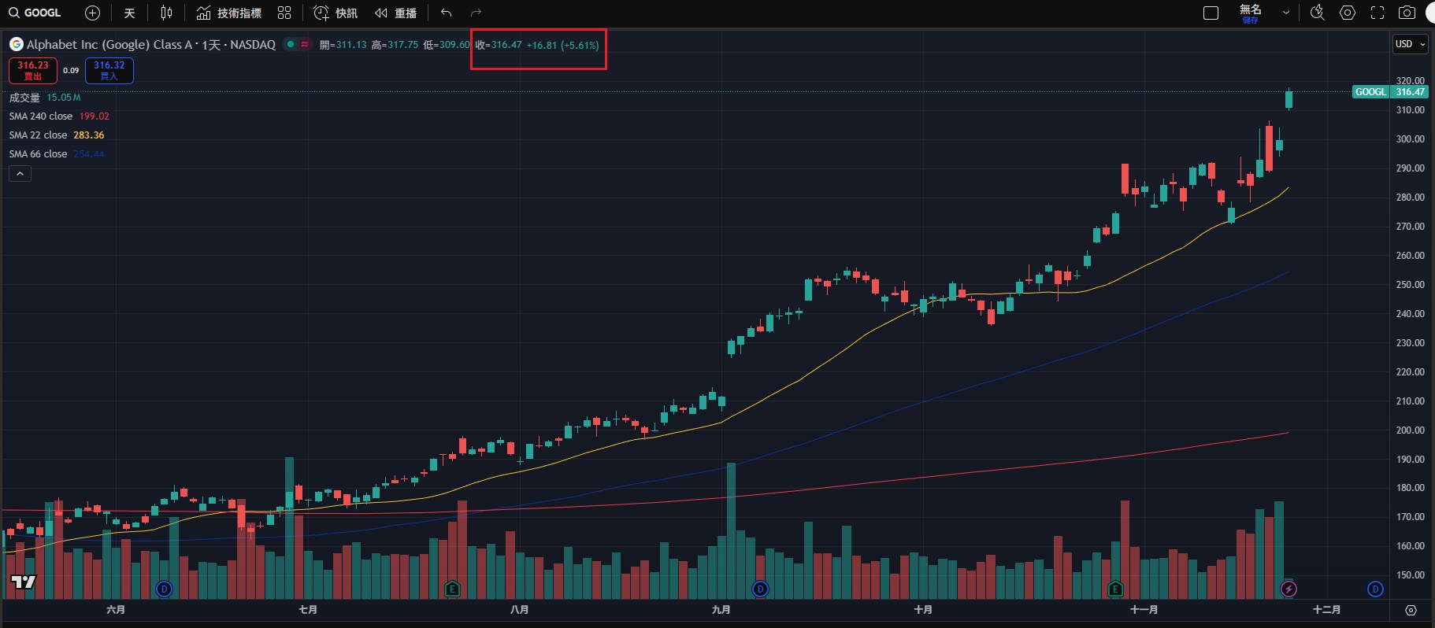
Task: Expand the 無名 layout dropdown arrow
Action: pyautogui.click(x=1286, y=13)
